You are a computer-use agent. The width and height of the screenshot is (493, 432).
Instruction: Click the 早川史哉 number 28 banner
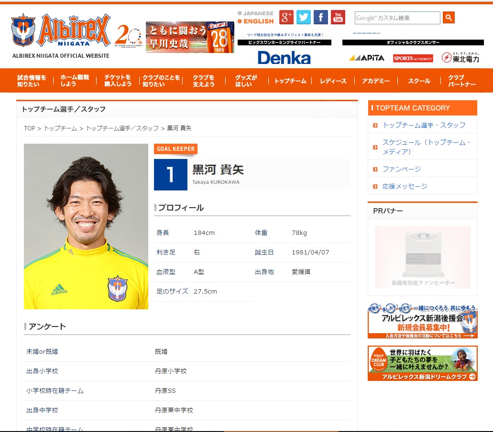[190, 37]
